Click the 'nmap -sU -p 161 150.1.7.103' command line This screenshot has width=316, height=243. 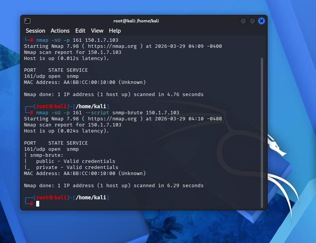click(x=77, y=40)
